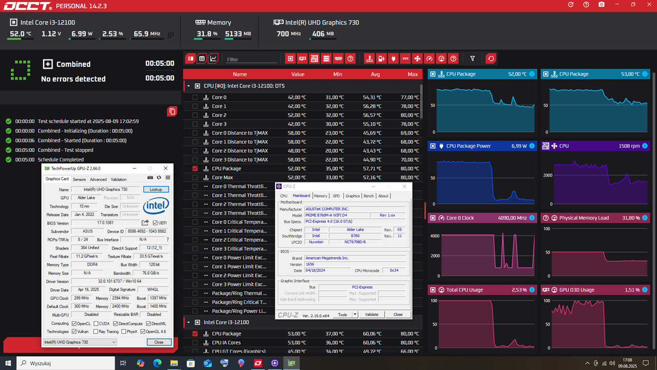Reset monitoring values with the refresh icon
This screenshot has width=657, height=370.
coord(491,59)
